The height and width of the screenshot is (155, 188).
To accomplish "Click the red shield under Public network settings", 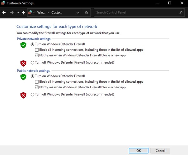I will tap(23, 96).
